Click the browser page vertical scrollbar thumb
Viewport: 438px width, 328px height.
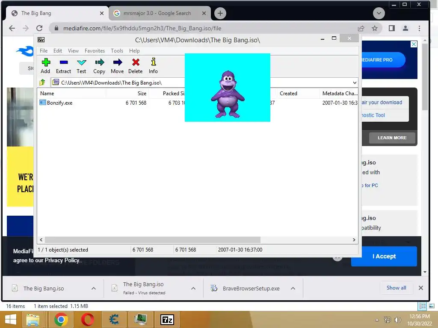tap(425, 77)
